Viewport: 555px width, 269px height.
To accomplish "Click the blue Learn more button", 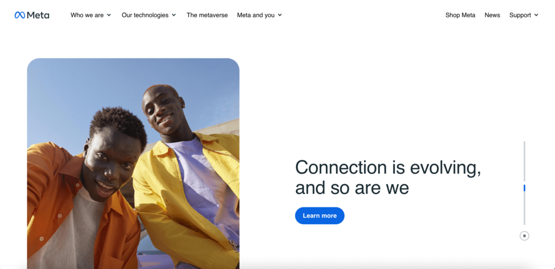I will [x=320, y=215].
